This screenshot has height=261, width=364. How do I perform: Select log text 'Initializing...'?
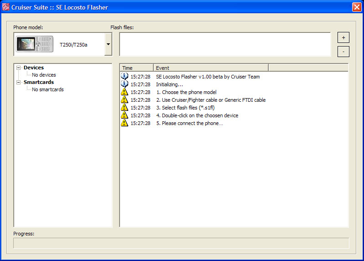pyautogui.click(x=169, y=84)
